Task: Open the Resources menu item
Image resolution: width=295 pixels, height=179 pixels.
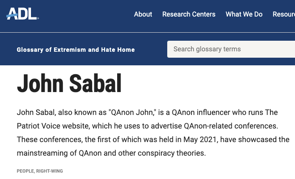Action: [x=284, y=14]
